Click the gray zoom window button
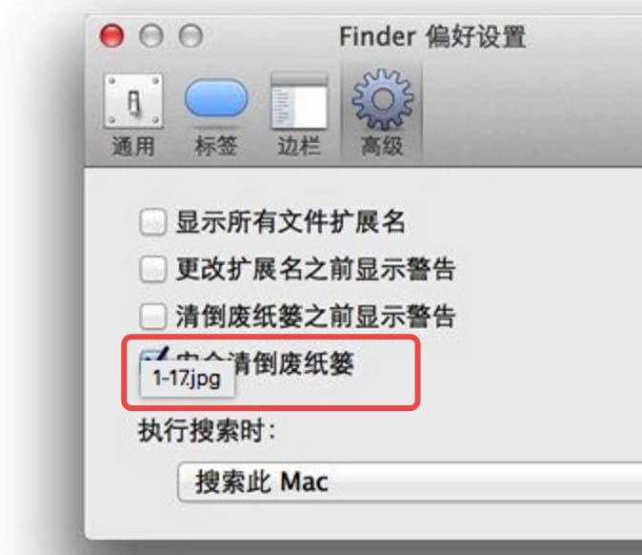The image size is (642, 555). click(x=191, y=35)
